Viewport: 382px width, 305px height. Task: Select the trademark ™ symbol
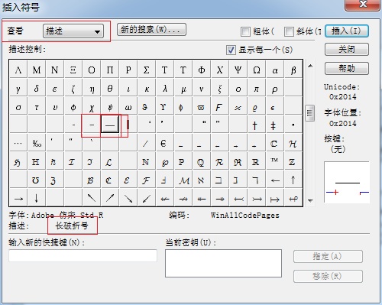(x=275, y=161)
